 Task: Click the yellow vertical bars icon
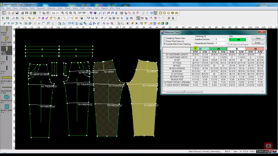tap(3, 18)
